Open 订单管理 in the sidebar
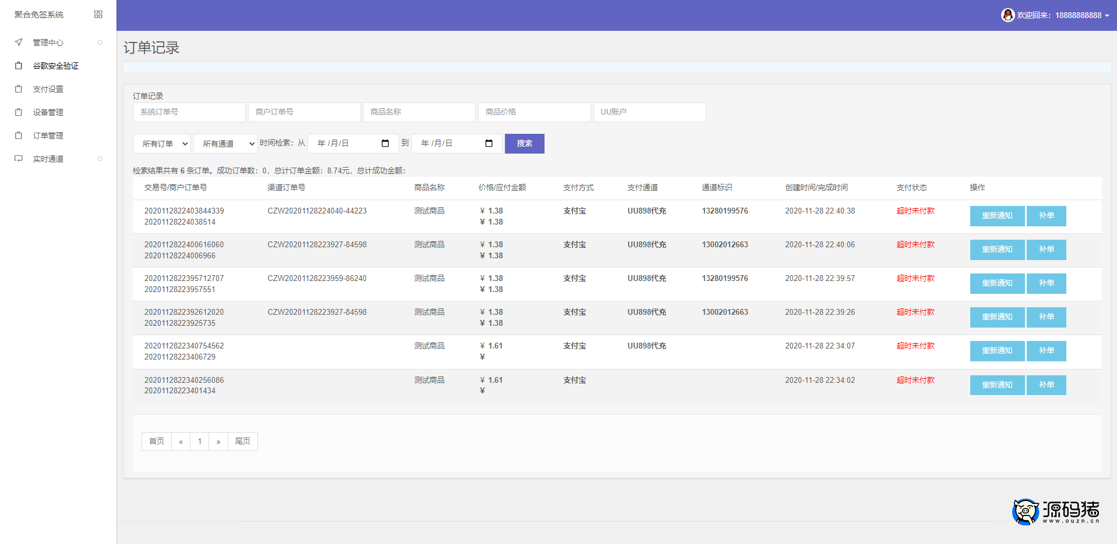This screenshot has width=1117, height=544. coord(48,136)
